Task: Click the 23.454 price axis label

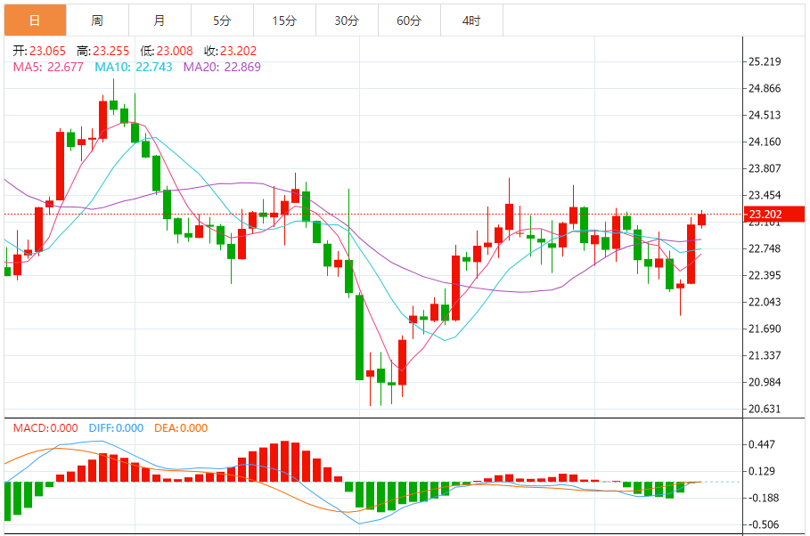Action: click(765, 195)
